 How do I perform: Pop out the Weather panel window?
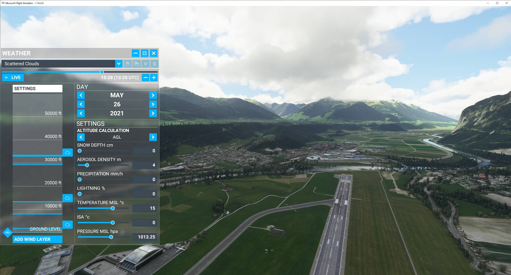(x=145, y=53)
